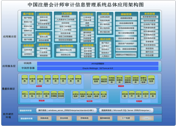Screen dimensions: 176x126
Task: Click the 网络系统 hardware box
Action: [x=45, y=118]
